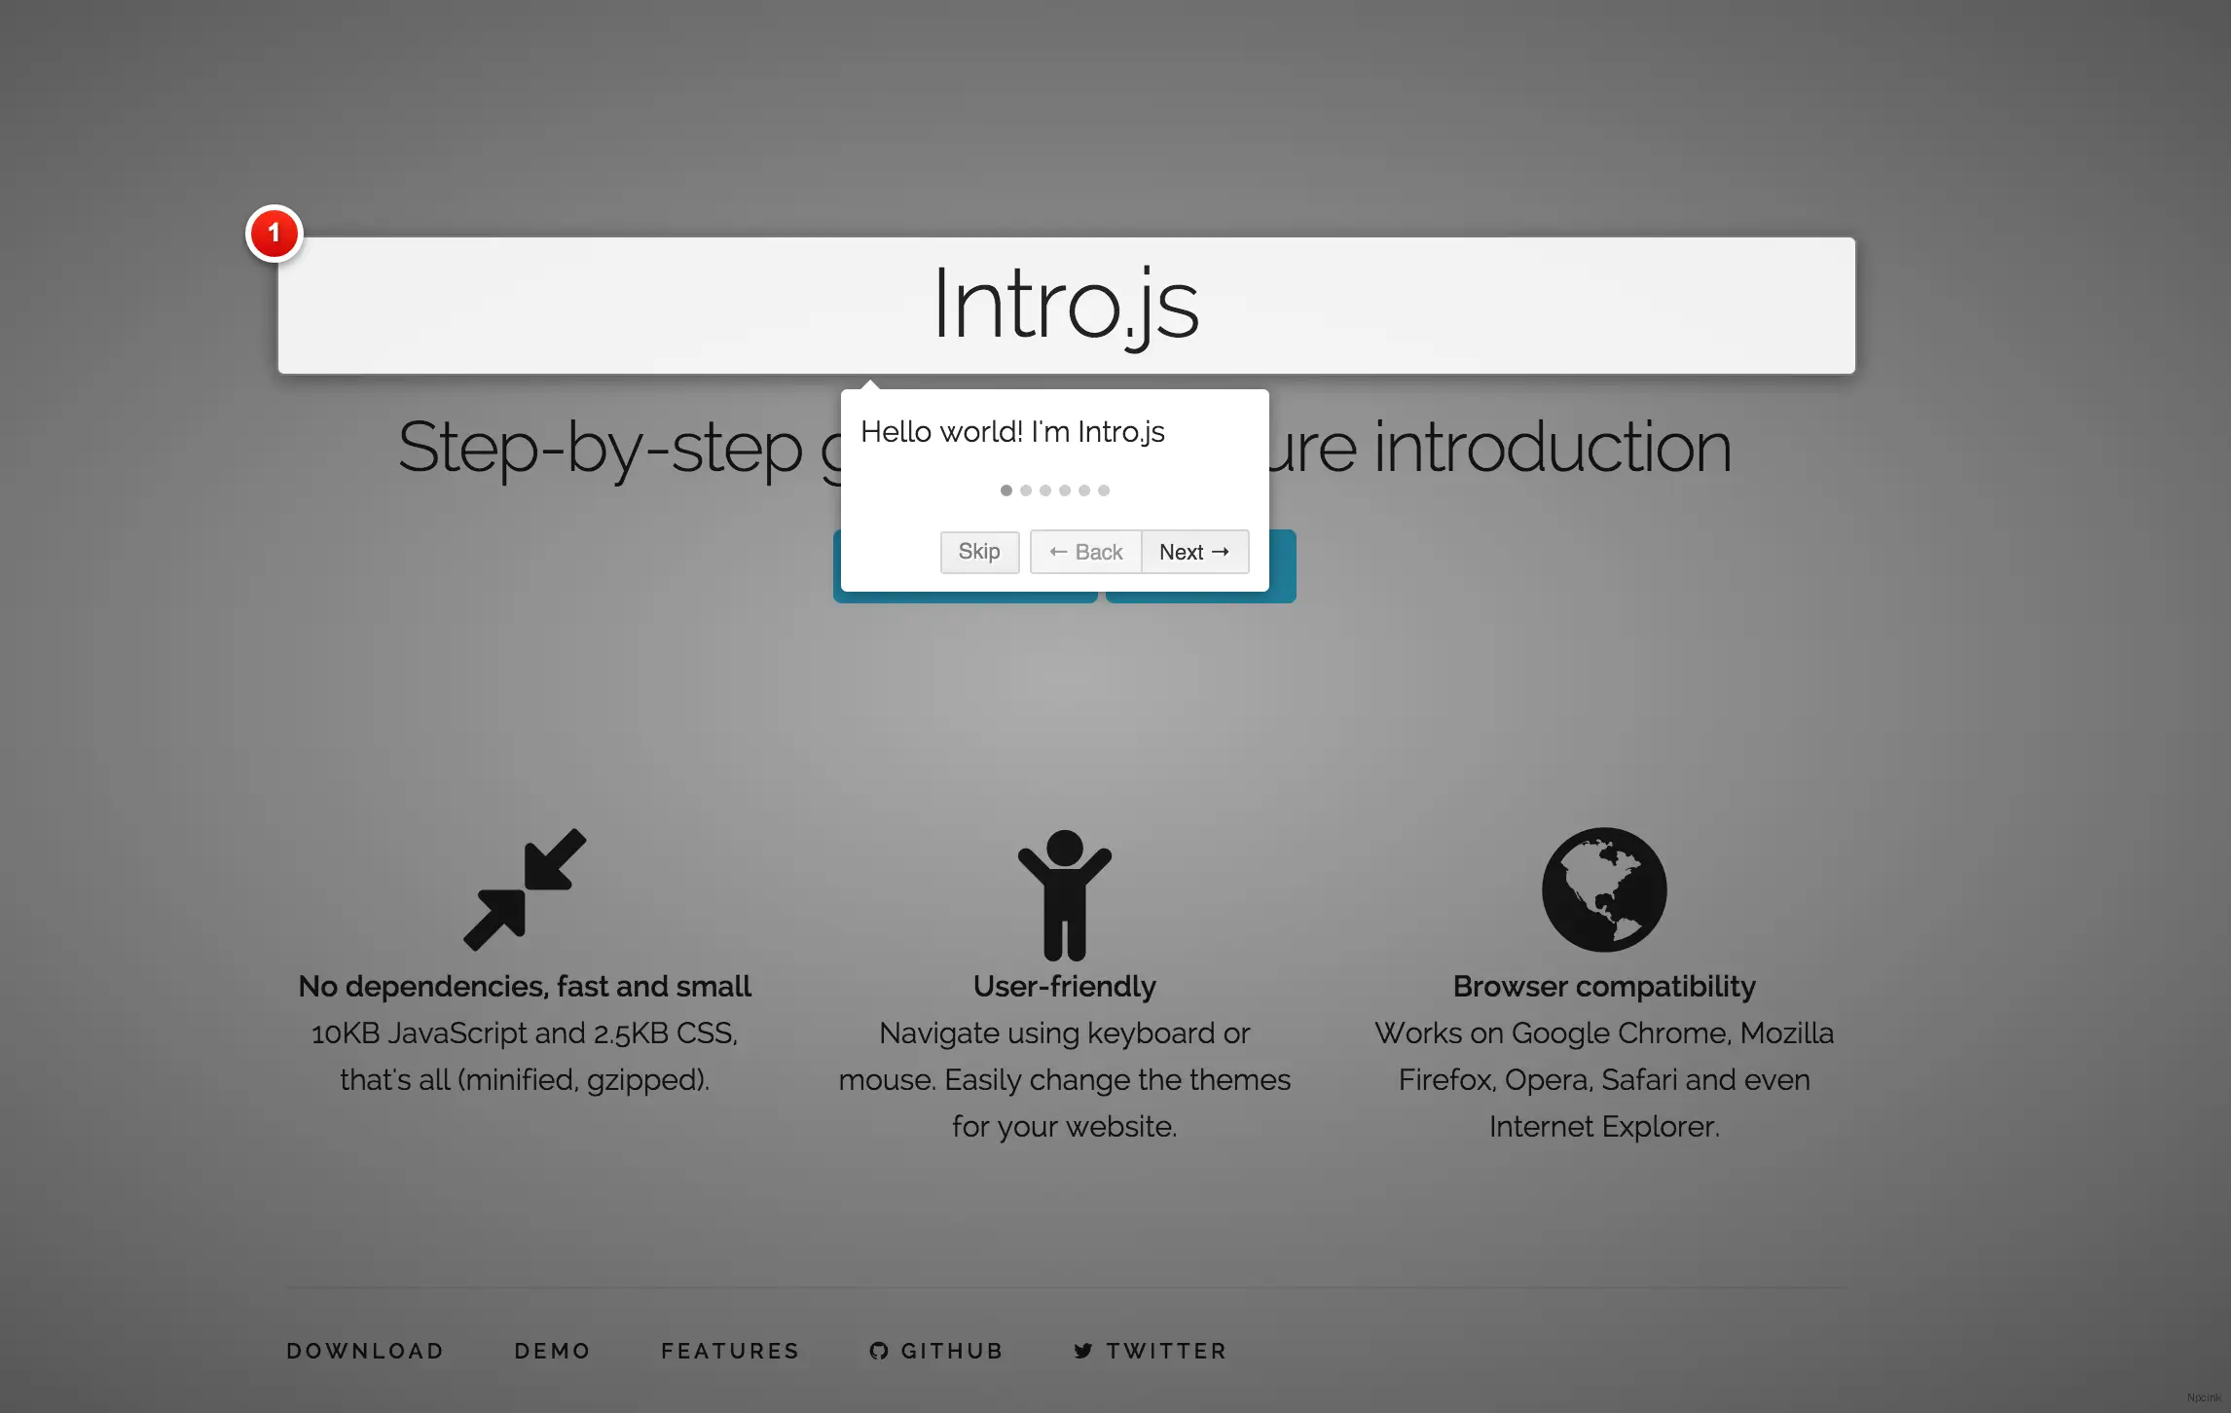Image resolution: width=2231 pixels, height=1413 pixels.
Task: Click the compress arrows icon
Action: click(525, 889)
